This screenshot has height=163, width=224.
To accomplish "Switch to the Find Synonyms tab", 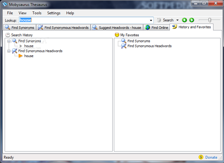I will (x=20, y=27).
